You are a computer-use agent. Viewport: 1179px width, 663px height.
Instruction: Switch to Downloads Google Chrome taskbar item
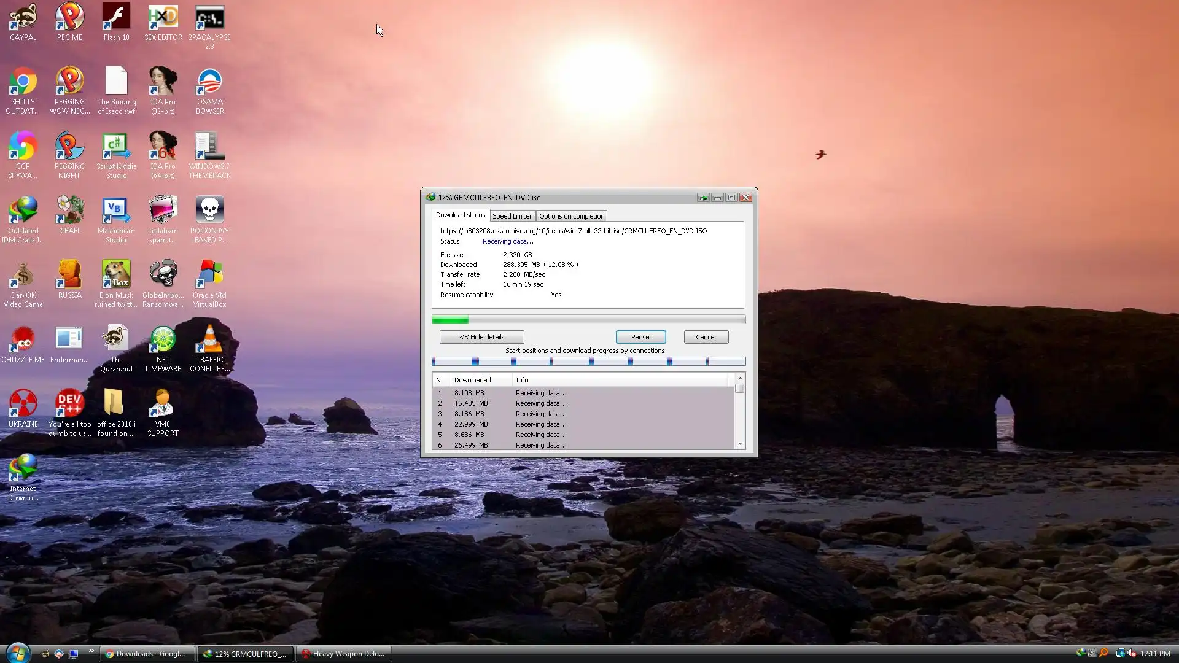tap(147, 654)
